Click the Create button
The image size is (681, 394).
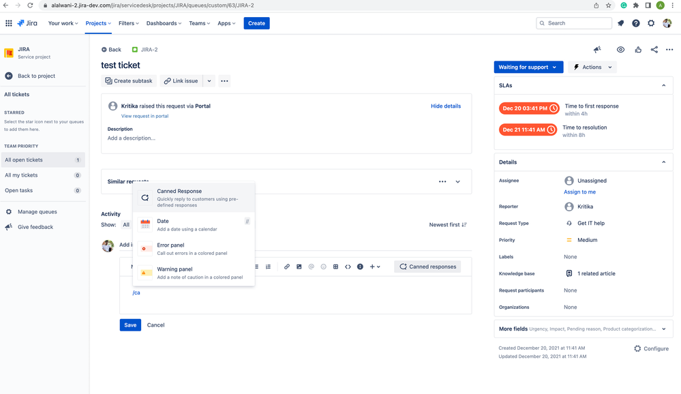coord(257,23)
